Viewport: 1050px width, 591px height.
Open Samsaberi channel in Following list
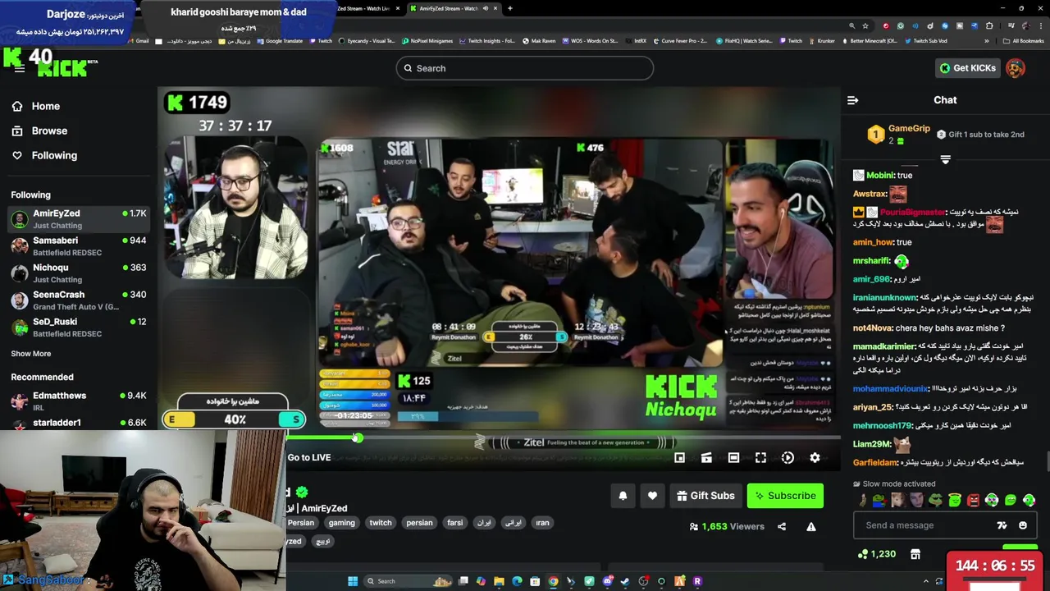tap(78, 246)
